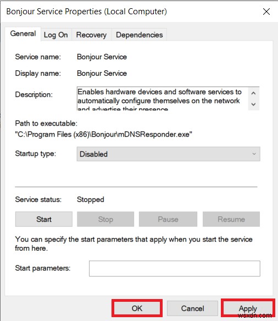Click the path to executable text
278x321 pixels.
(103, 134)
